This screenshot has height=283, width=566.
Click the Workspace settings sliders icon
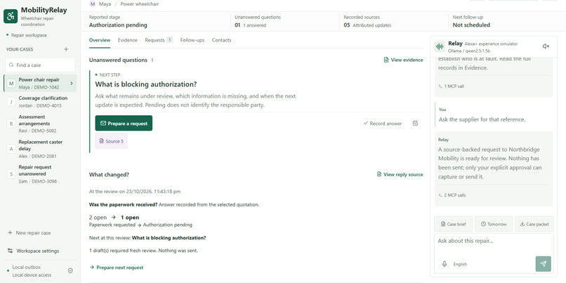10,251
